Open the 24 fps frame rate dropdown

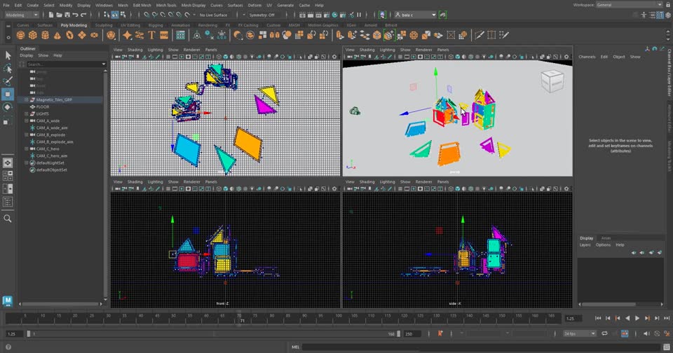(x=580, y=333)
